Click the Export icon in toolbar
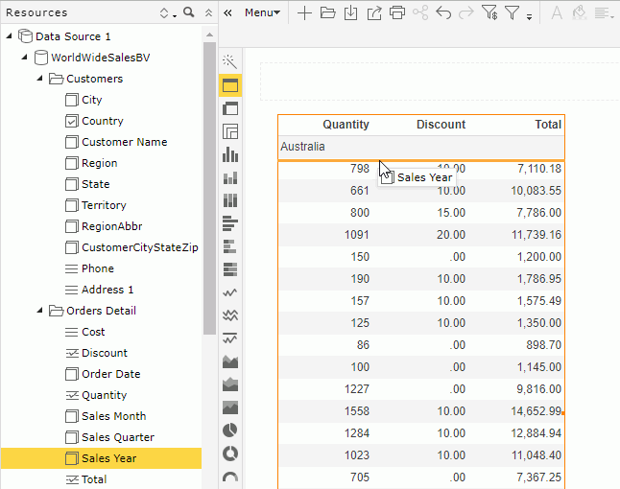 tap(373, 13)
